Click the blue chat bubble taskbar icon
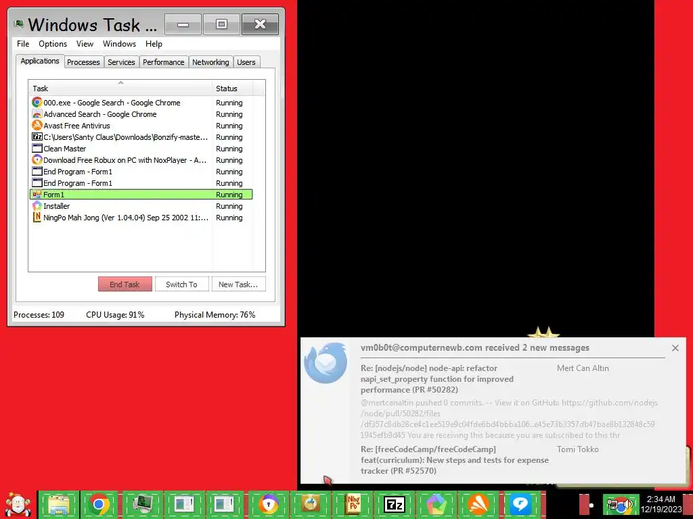The width and height of the screenshot is (693, 519). [520, 504]
